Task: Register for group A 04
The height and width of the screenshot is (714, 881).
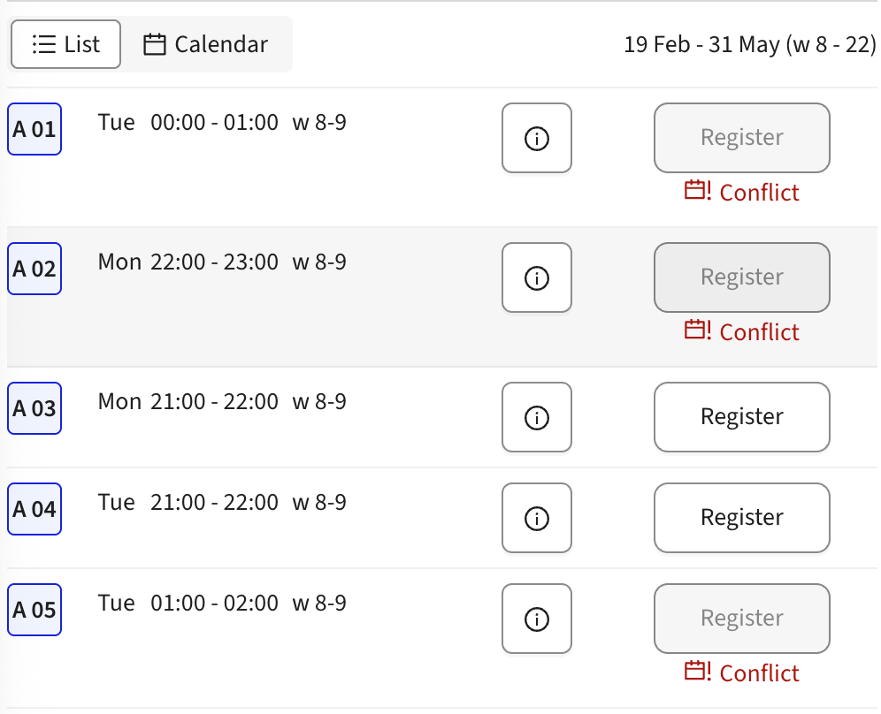Action: tap(742, 518)
